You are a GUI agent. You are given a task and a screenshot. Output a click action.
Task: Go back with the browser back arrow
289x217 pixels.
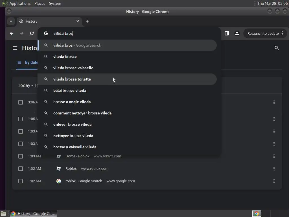pos(12,33)
